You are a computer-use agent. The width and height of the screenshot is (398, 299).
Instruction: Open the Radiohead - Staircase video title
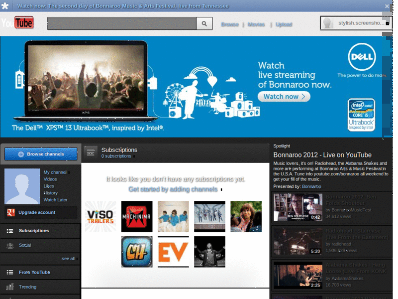(x=357, y=234)
